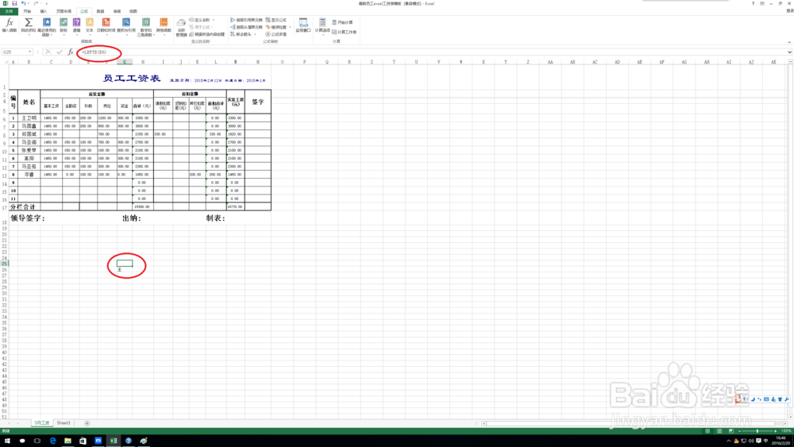Image resolution: width=794 pixels, height=447 pixels.
Task: Toggle Show Formulas in Formula Auditing
Action: coord(276,21)
